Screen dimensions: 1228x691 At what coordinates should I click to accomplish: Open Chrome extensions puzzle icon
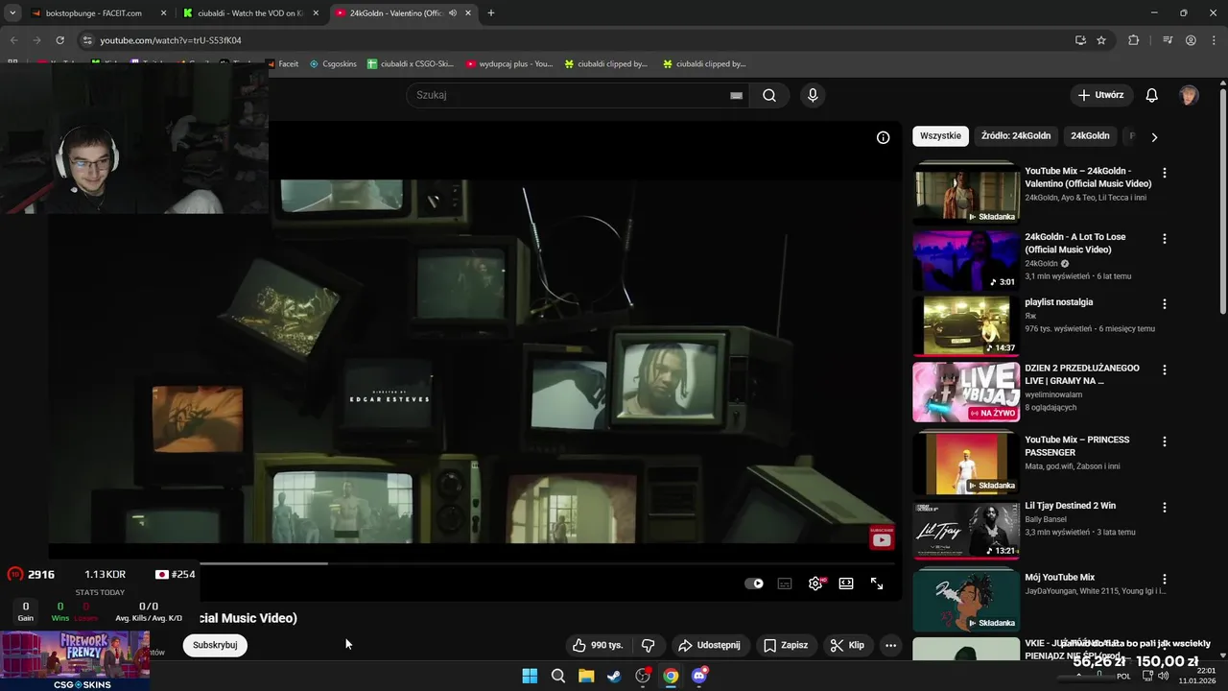point(1134,40)
